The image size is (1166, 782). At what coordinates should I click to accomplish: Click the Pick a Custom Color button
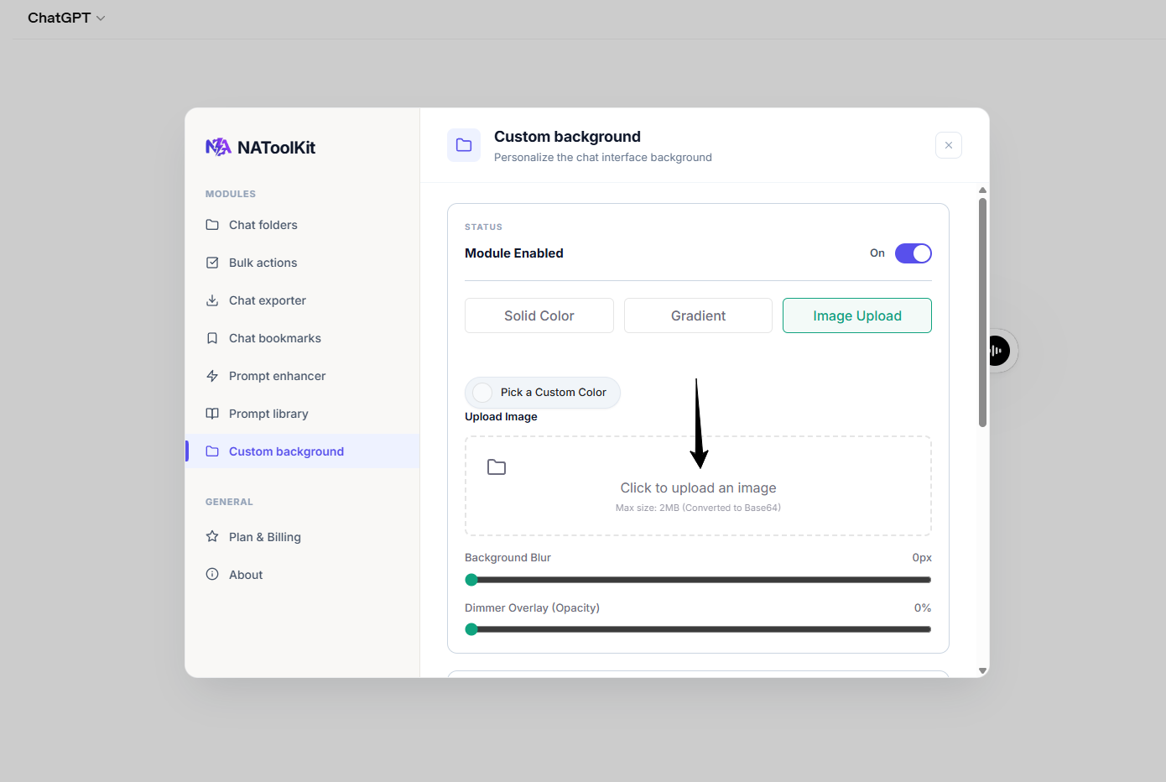543,393
